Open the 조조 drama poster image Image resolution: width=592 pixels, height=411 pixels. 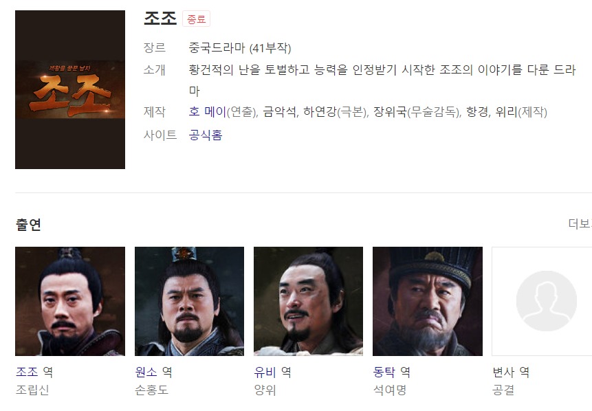pos(70,89)
